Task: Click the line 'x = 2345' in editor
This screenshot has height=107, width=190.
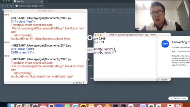Action: click(x=100, y=39)
